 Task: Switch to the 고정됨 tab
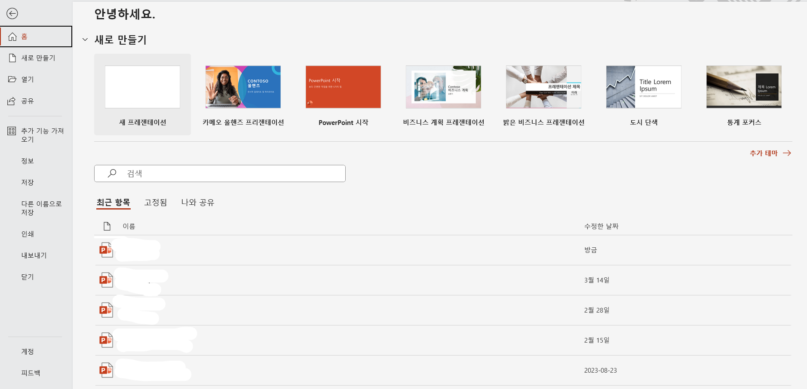click(x=156, y=202)
